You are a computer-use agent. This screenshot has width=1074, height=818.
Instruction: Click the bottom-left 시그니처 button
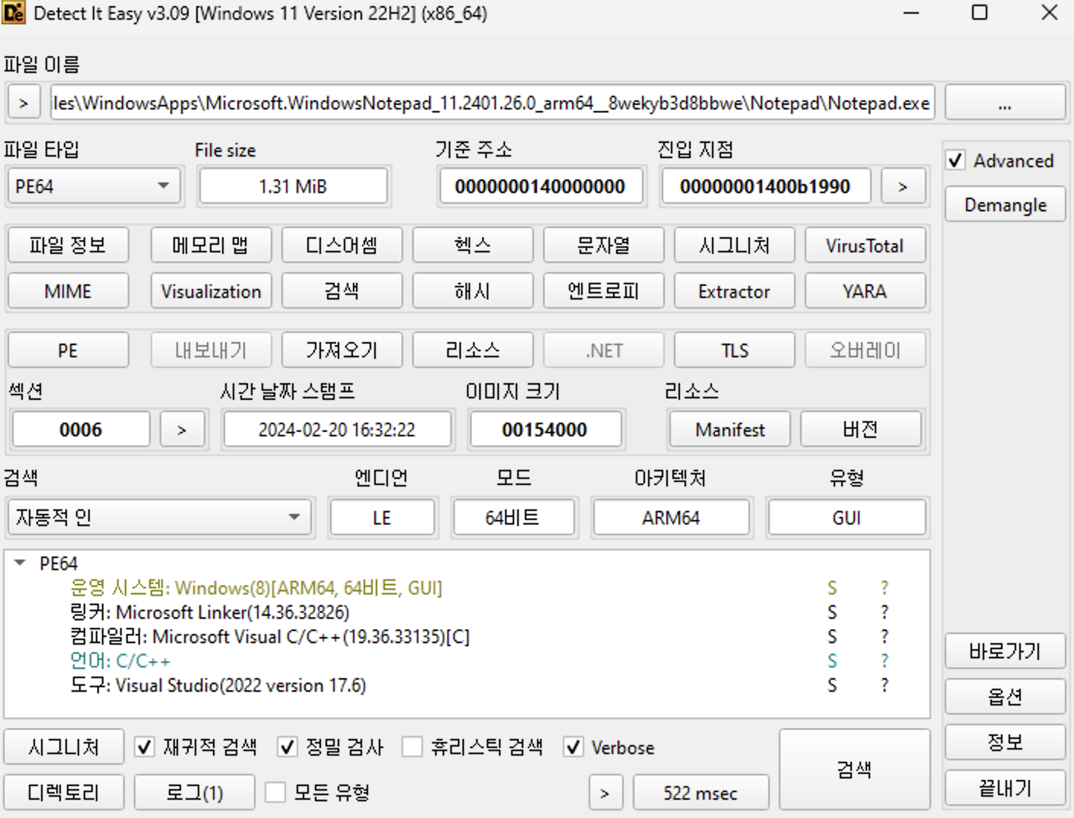[64, 747]
